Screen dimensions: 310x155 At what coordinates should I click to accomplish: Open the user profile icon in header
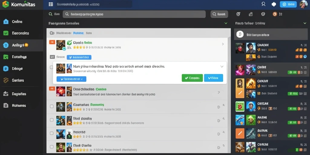263,4
